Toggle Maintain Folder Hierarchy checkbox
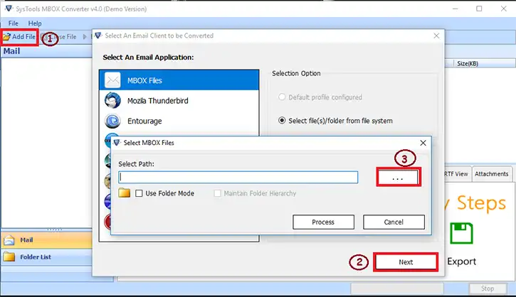 pyautogui.click(x=217, y=193)
